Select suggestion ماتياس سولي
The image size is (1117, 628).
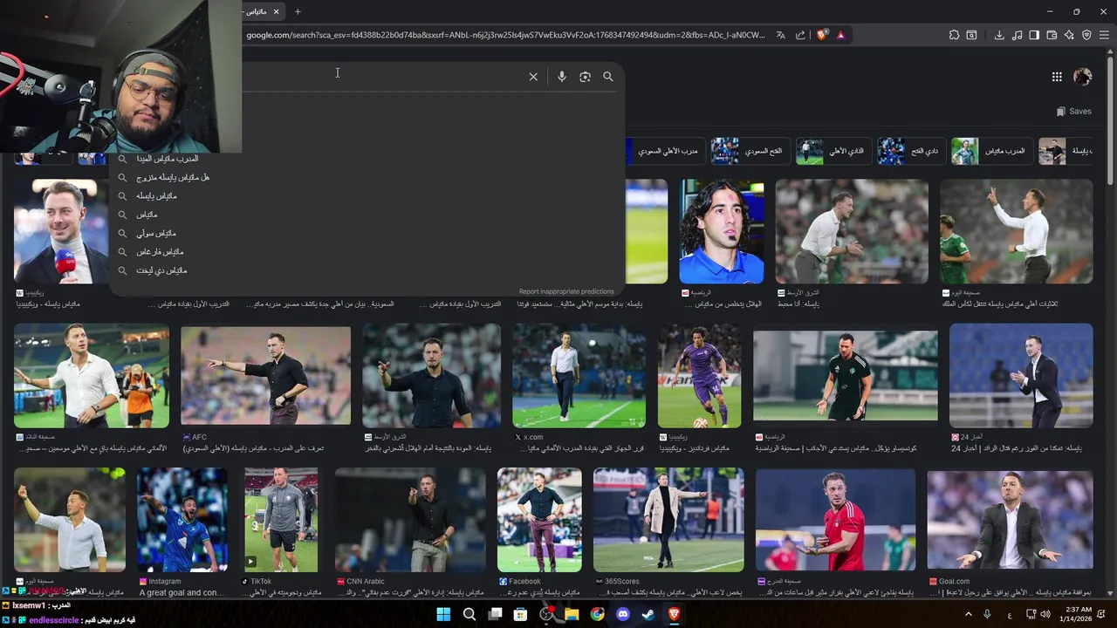click(156, 234)
